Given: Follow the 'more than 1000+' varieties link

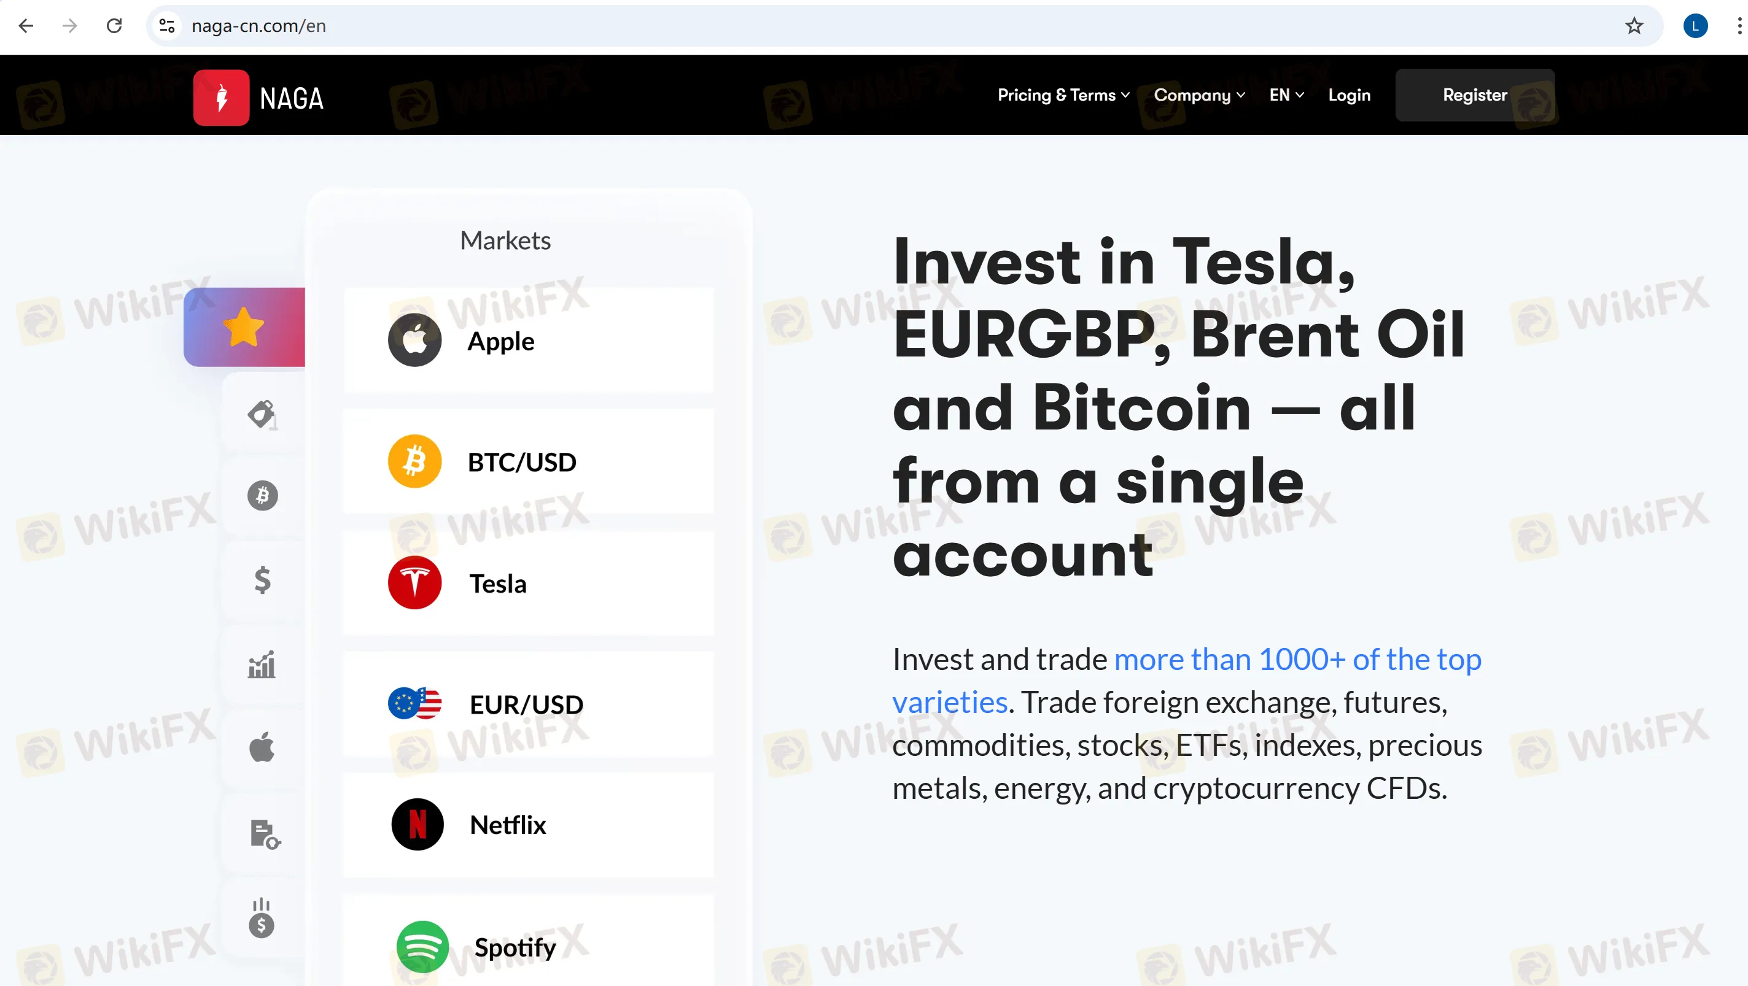Looking at the screenshot, I should [x=1186, y=680].
